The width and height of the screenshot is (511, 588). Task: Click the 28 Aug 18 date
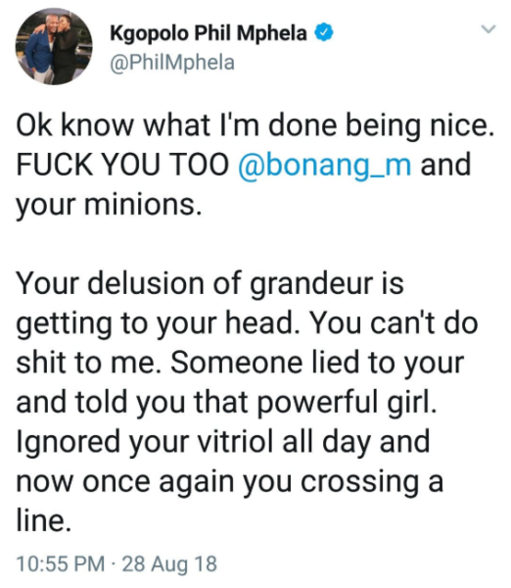click(169, 563)
